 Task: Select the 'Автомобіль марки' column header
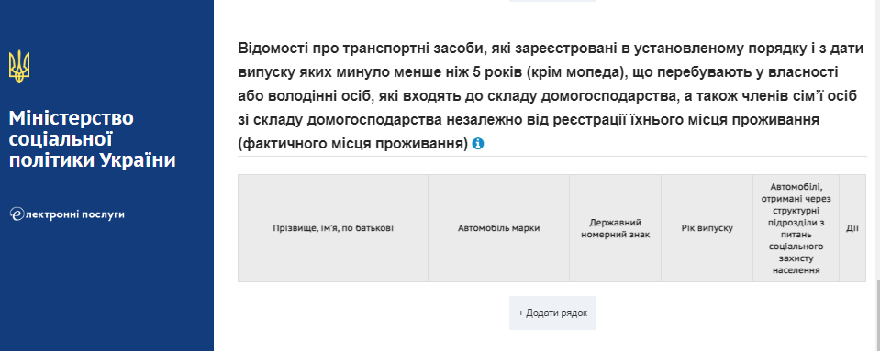(x=498, y=228)
